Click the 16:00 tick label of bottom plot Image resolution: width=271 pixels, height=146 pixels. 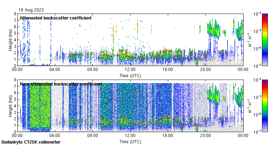[168, 136]
